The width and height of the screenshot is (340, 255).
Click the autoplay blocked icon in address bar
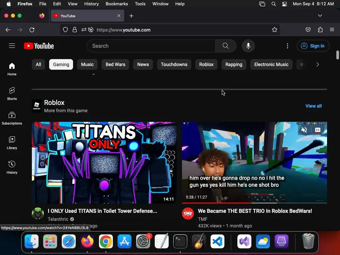[x=91, y=30]
